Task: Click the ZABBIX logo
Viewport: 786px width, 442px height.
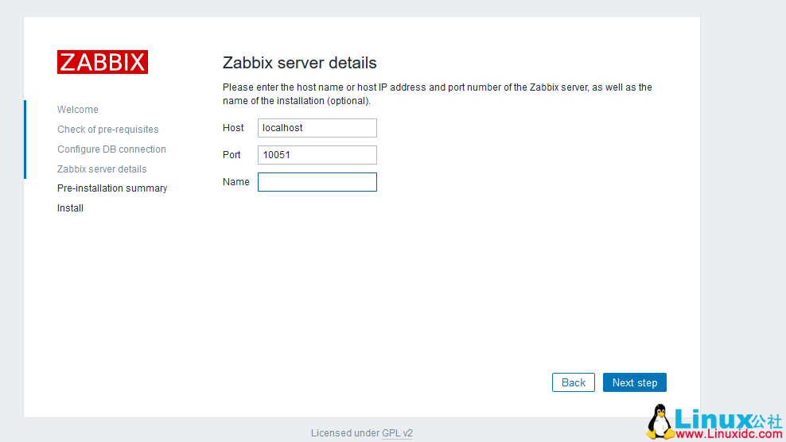Action: (103, 62)
